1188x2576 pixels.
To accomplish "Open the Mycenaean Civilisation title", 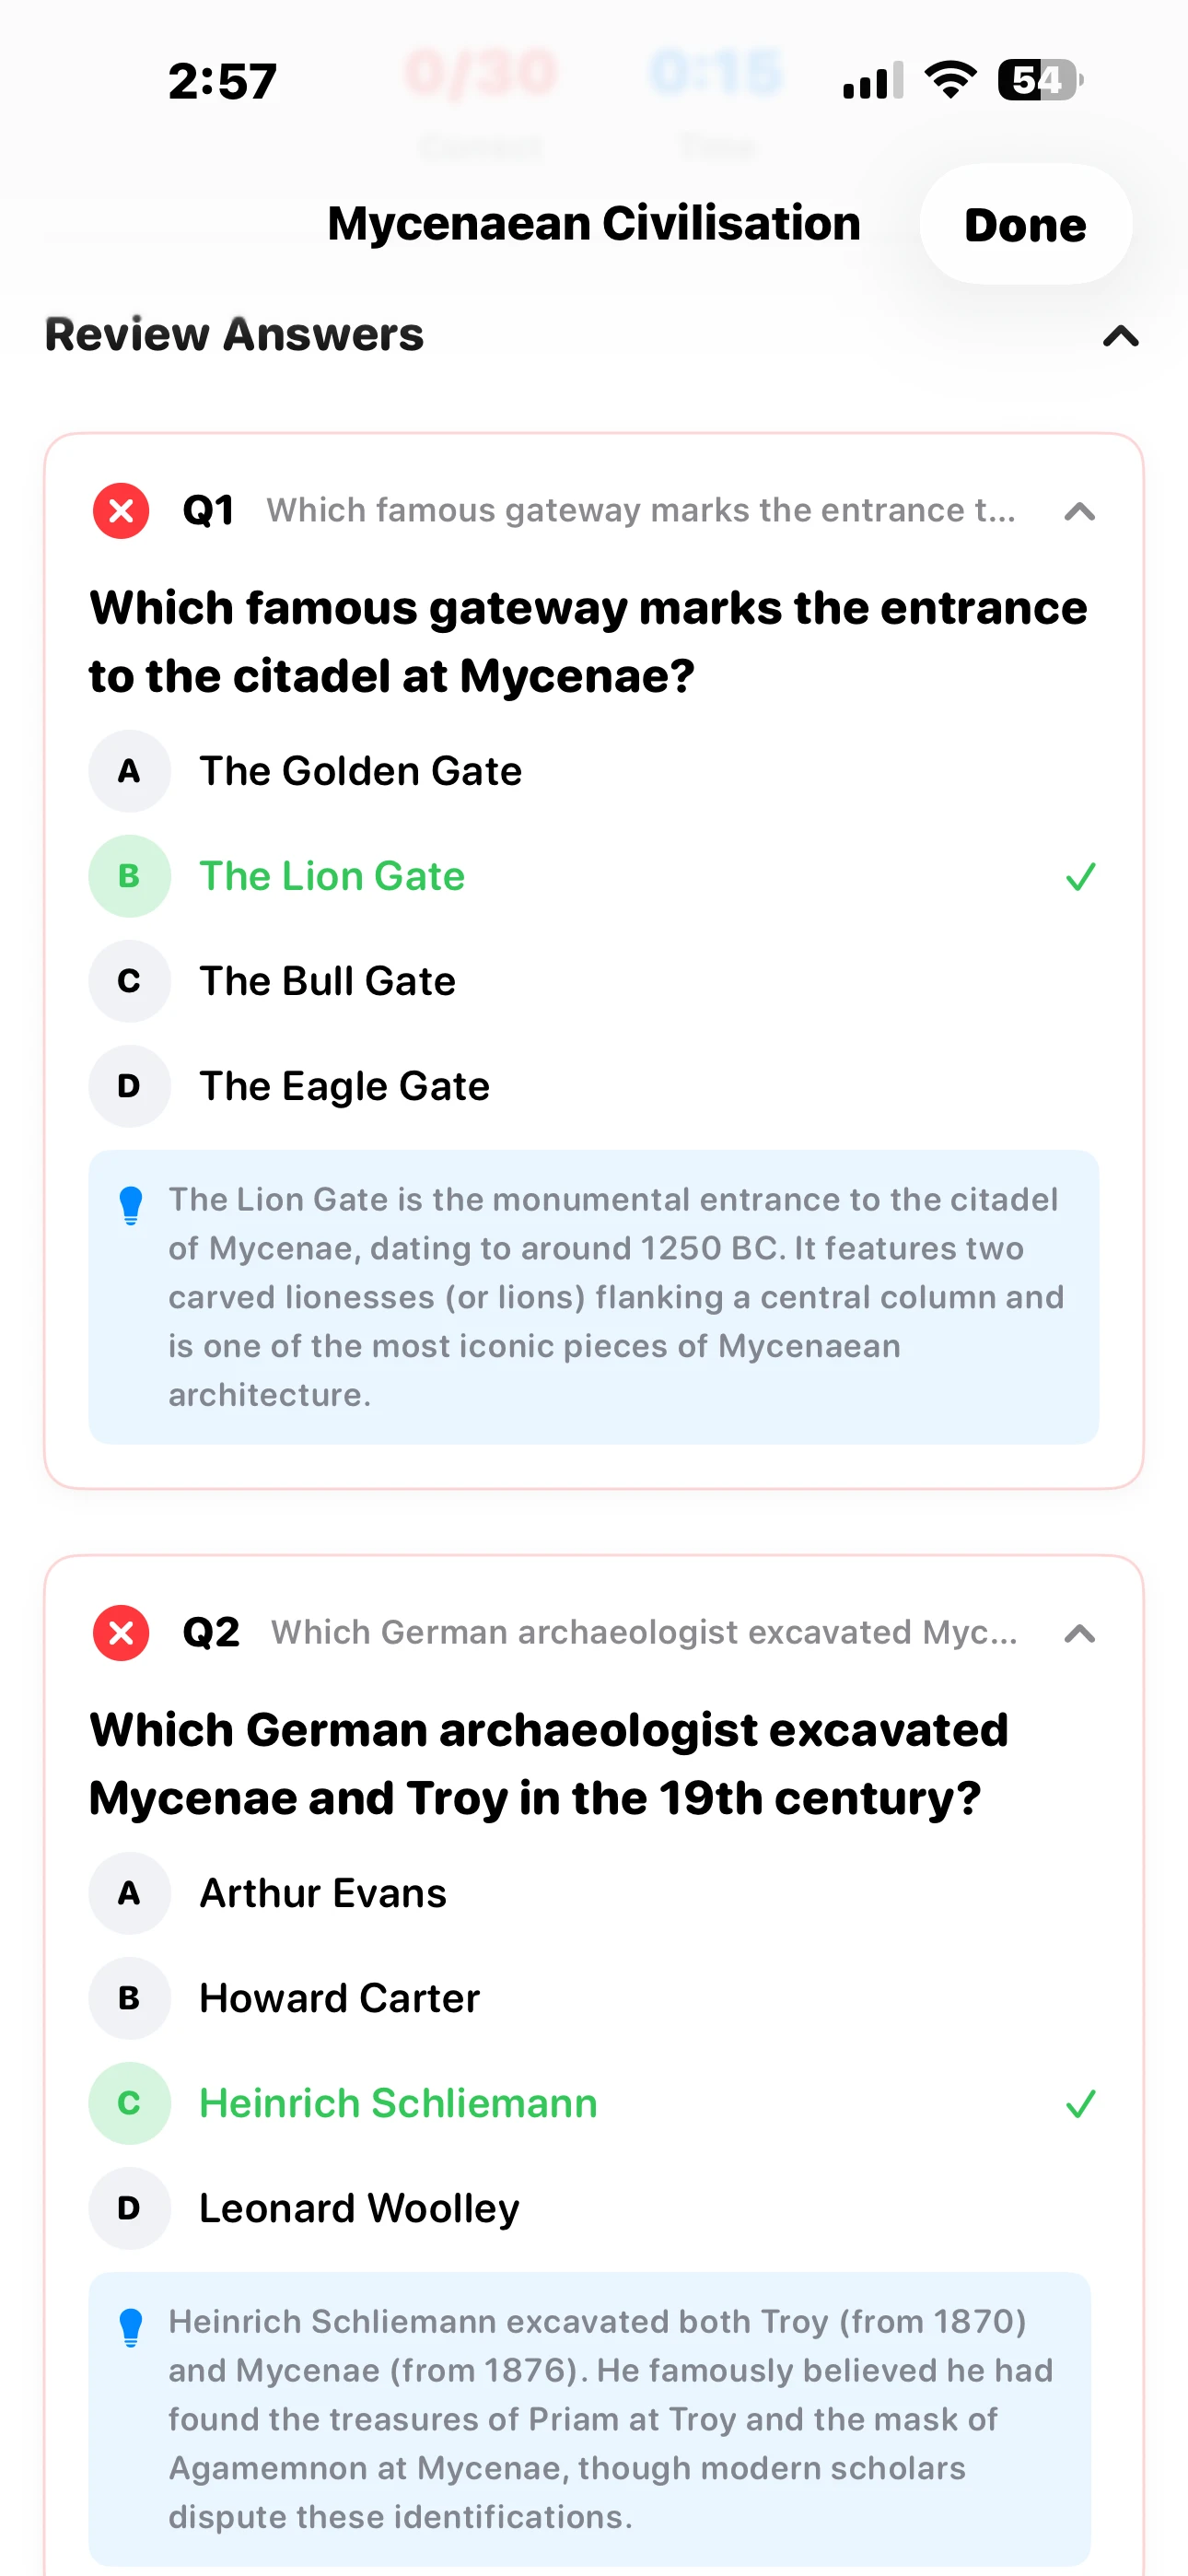I will tap(594, 223).
